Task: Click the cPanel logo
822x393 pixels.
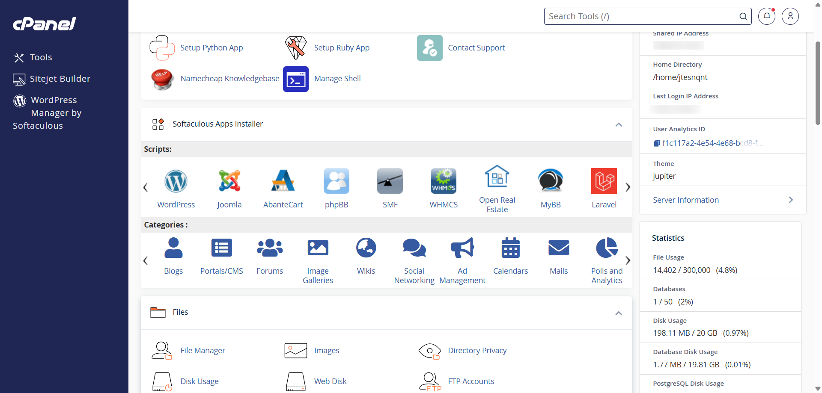Action: click(45, 24)
